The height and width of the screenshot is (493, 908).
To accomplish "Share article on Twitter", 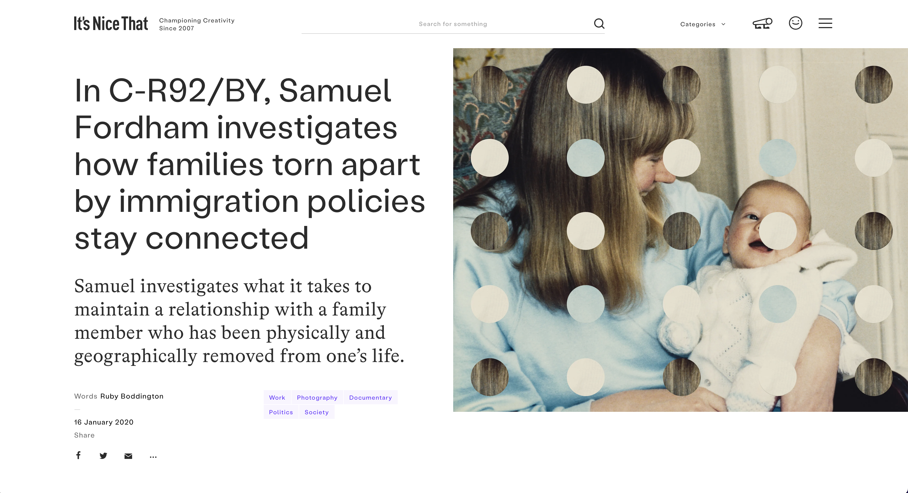I will coord(103,456).
